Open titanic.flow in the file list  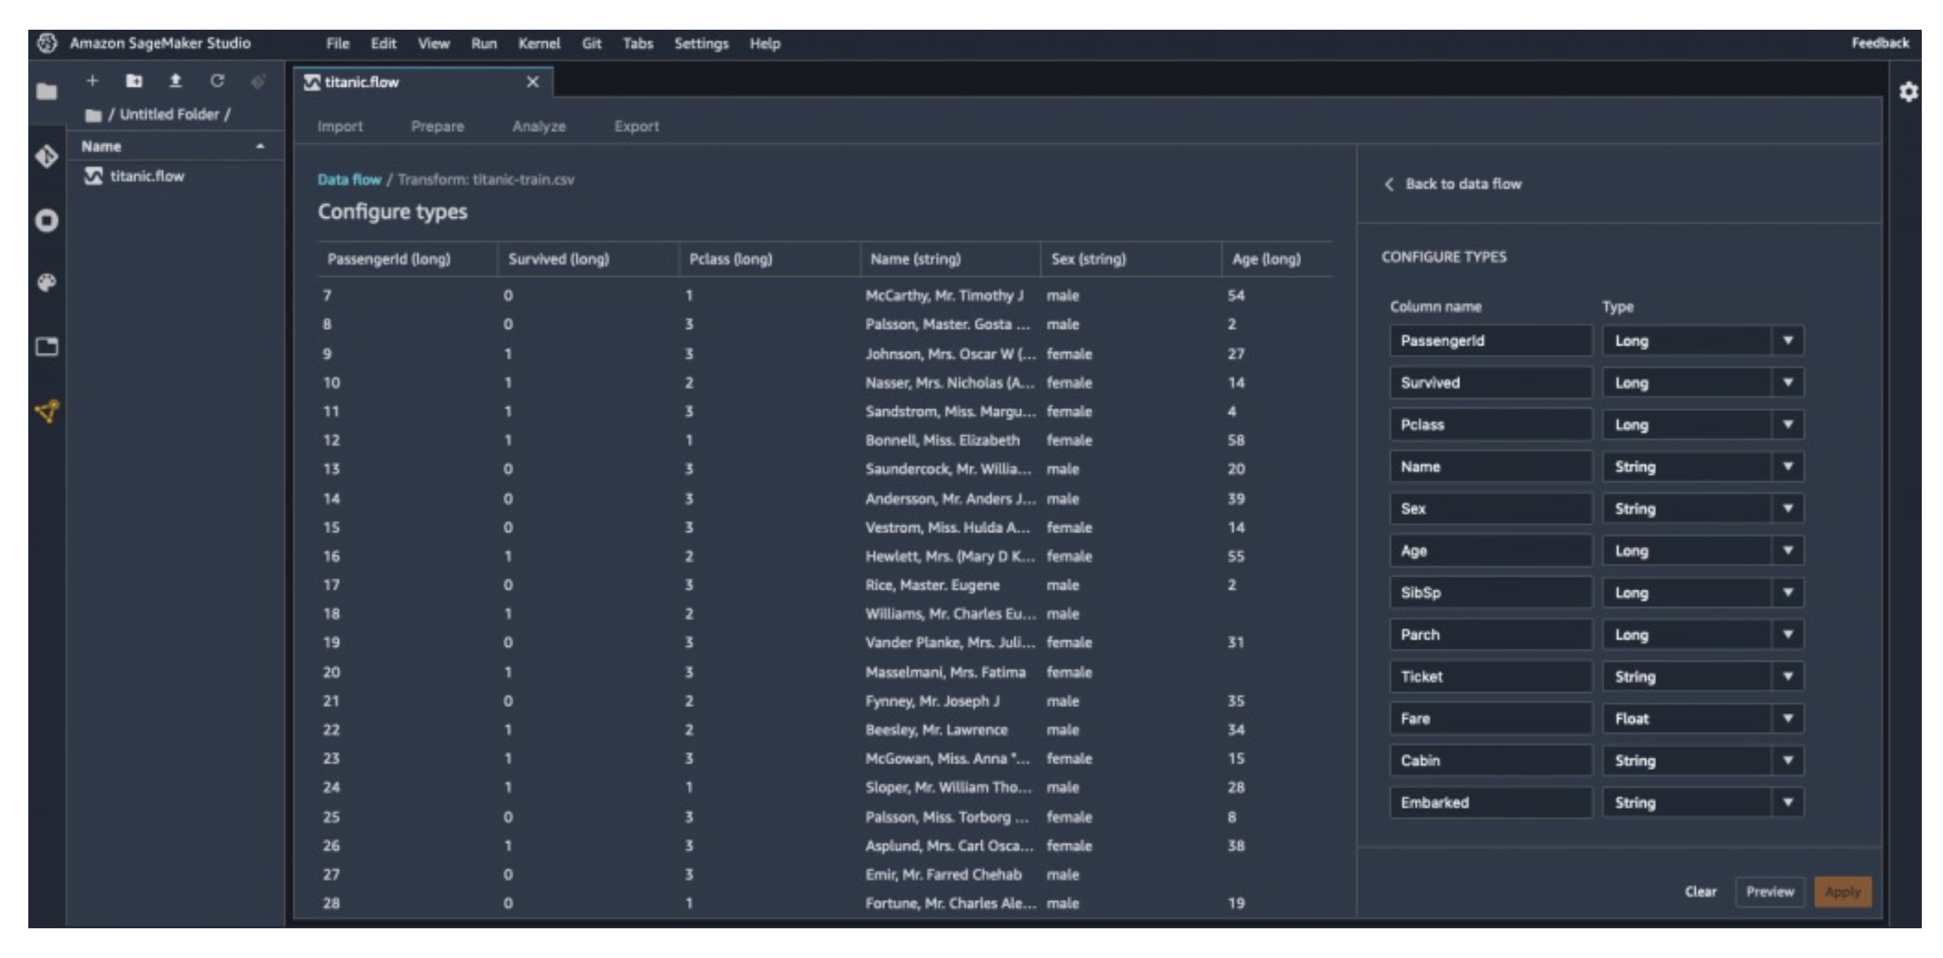click(x=147, y=176)
